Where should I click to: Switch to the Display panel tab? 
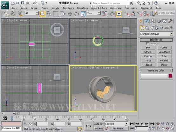pos(165,21)
